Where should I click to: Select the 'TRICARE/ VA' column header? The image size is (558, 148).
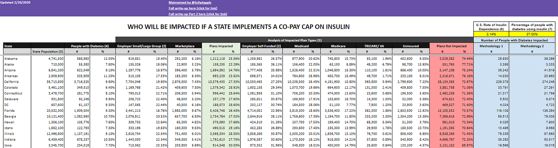(x=374, y=46)
